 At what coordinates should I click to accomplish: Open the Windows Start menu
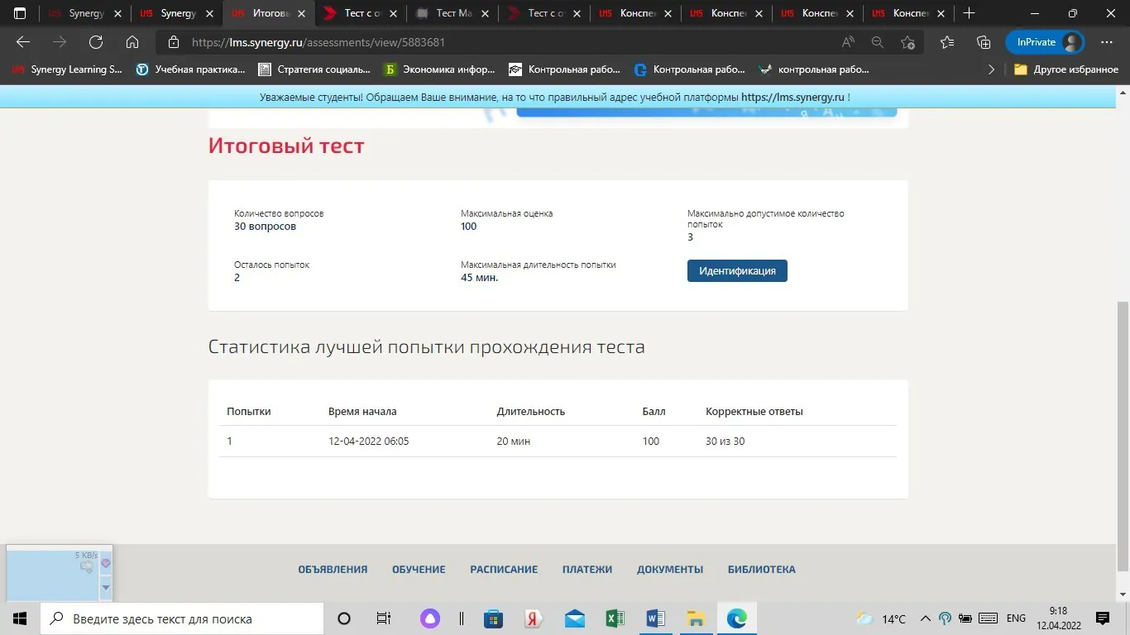point(20,618)
